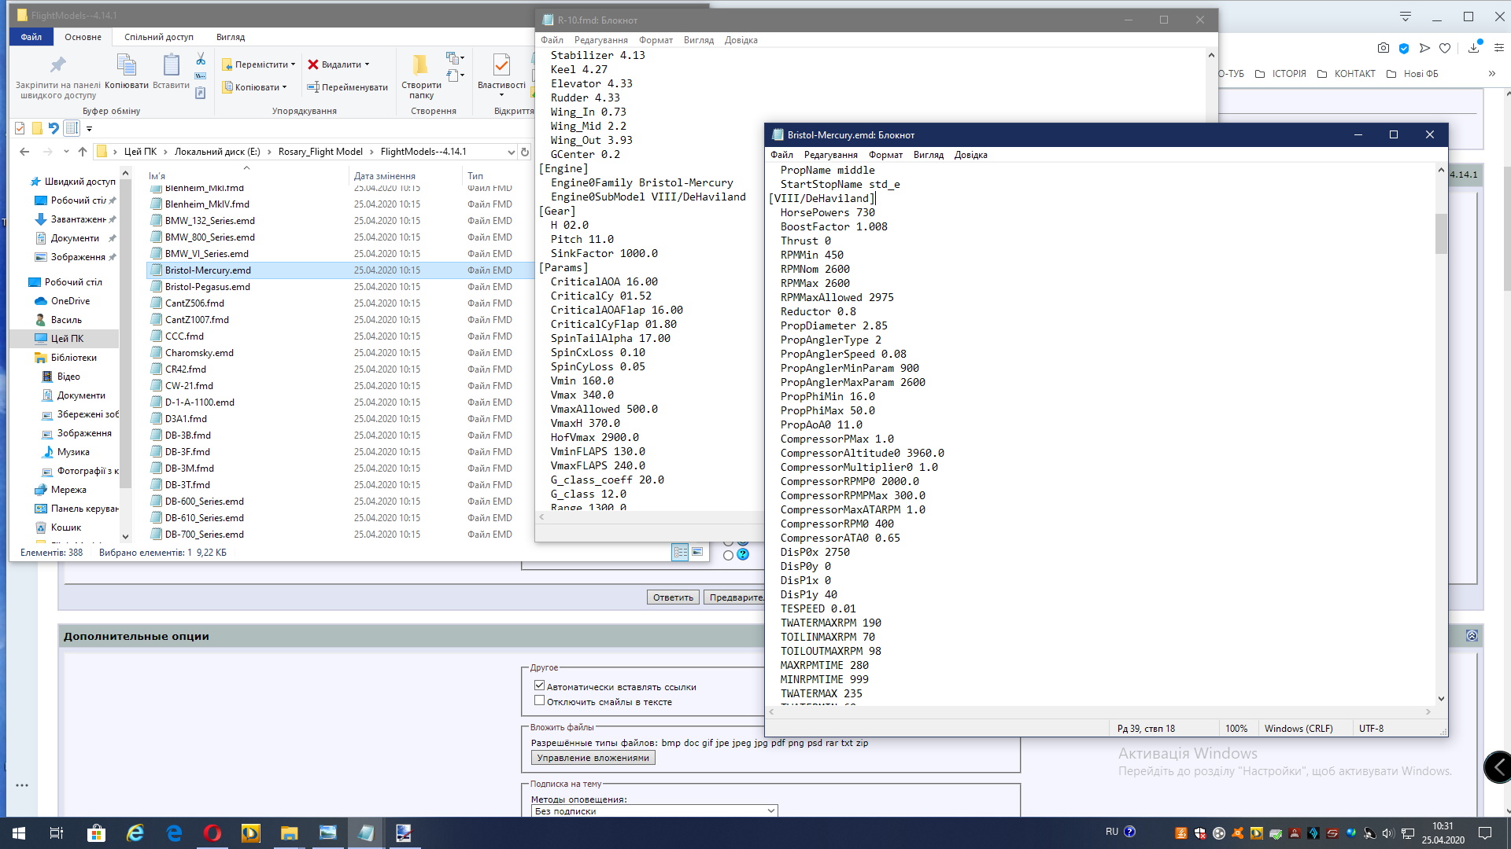Open address bar history dropdown chevron
Screen dimensions: 1511x849
(511, 152)
